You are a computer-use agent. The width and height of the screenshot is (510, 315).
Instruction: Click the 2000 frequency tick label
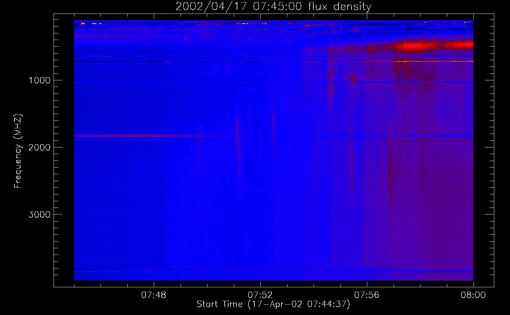pos(39,147)
